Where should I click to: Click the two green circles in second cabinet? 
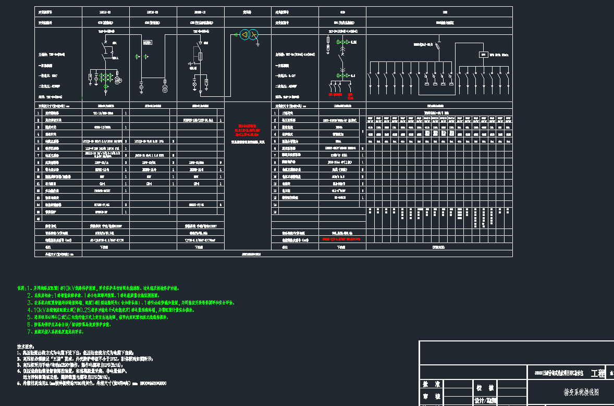click(141, 56)
